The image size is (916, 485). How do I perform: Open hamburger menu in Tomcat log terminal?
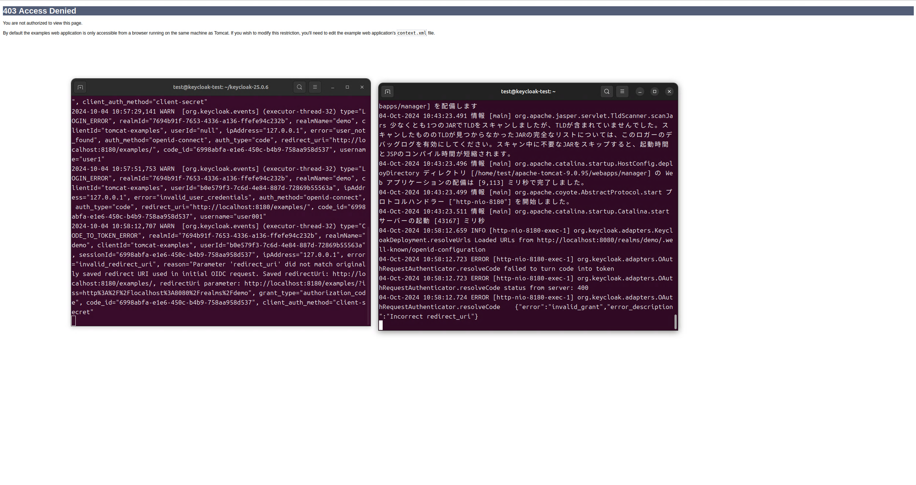pyautogui.click(x=622, y=91)
